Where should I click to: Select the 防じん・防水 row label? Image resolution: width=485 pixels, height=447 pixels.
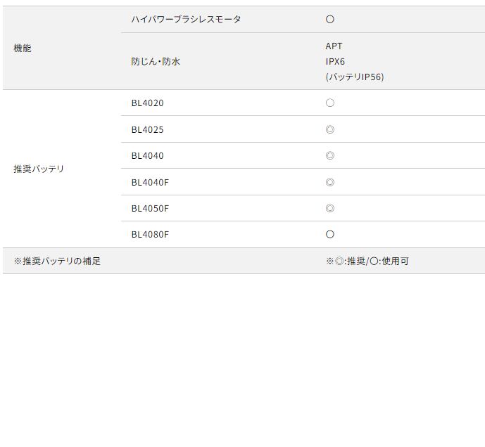(156, 62)
